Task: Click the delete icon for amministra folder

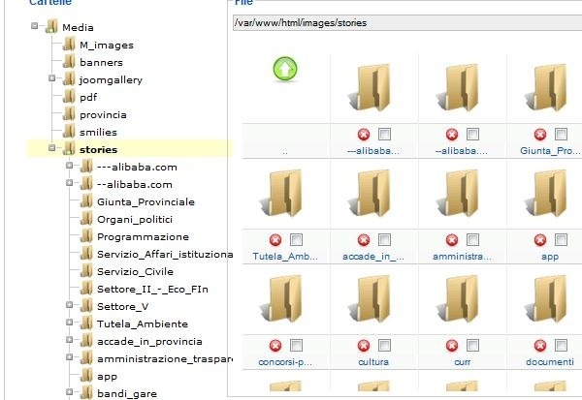Action: [x=450, y=239]
